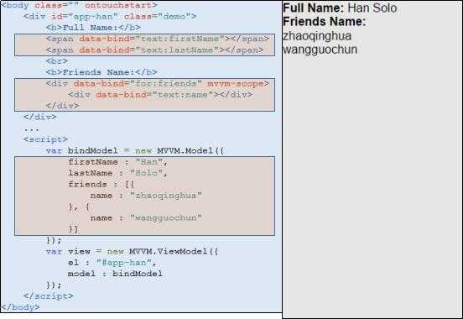Image resolution: width=463 pixels, height=319 pixels.
Task: Select name : "zhaoqinghua" in the code
Action: pyautogui.click(x=146, y=196)
